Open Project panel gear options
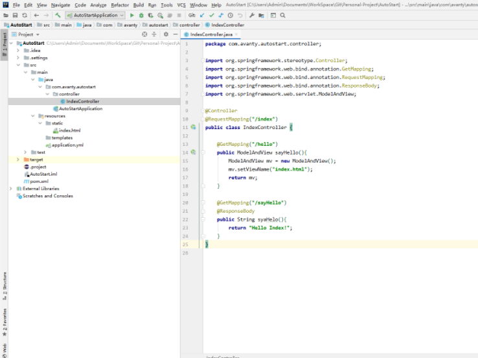Image resolution: width=478 pixels, height=358 pixels. click(166, 34)
